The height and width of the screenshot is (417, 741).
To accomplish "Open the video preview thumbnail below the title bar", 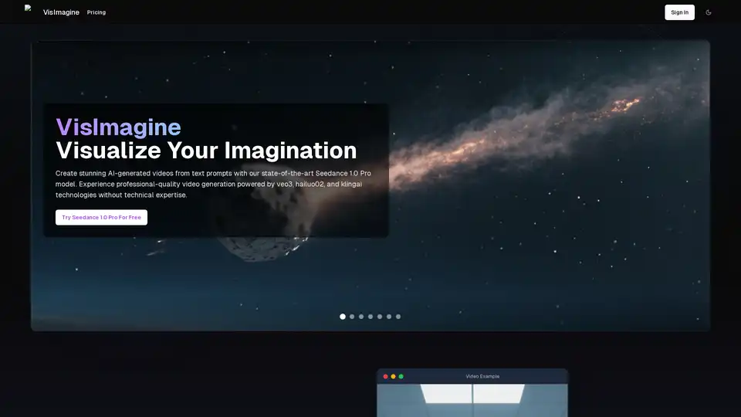I will tap(472, 402).
